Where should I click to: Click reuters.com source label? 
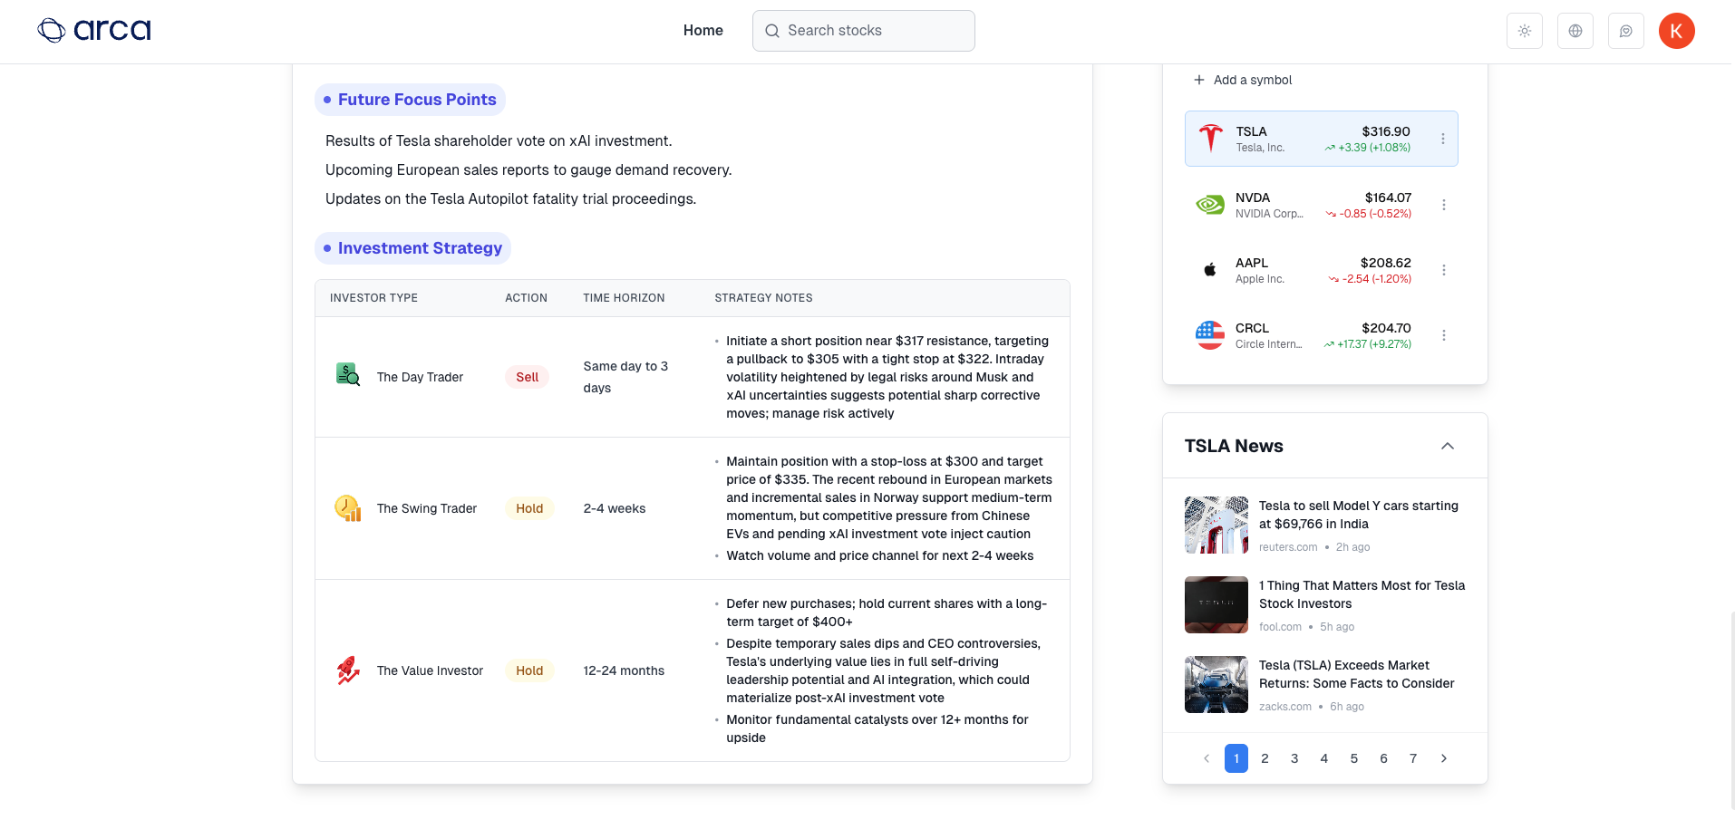(1288, 547)
